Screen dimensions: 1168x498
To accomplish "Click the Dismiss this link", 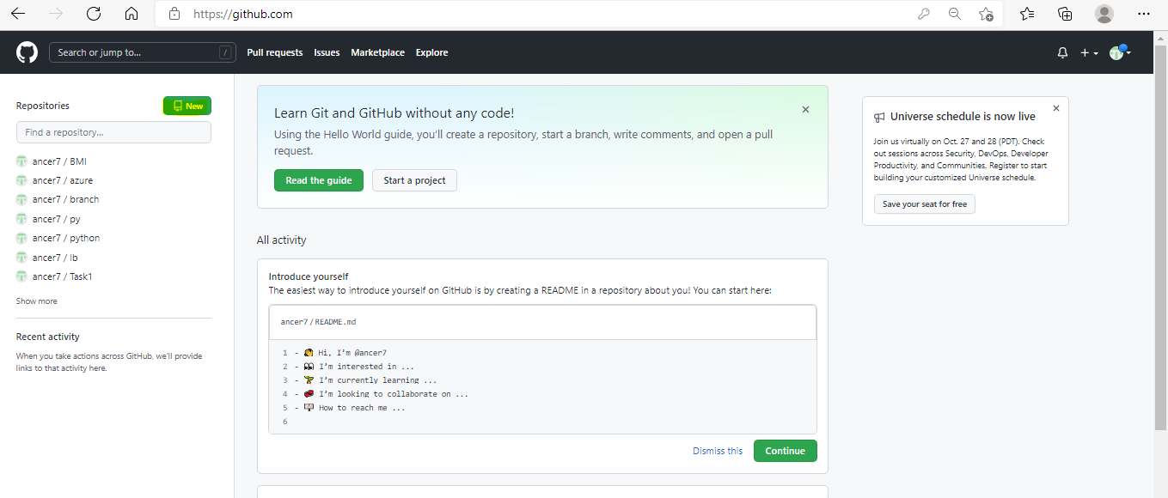I will (x=718, y=451).
